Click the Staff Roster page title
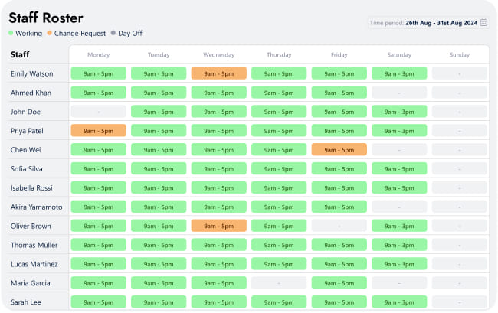The width and height of the screenshot is (498, 313). (x=46, y=18)
